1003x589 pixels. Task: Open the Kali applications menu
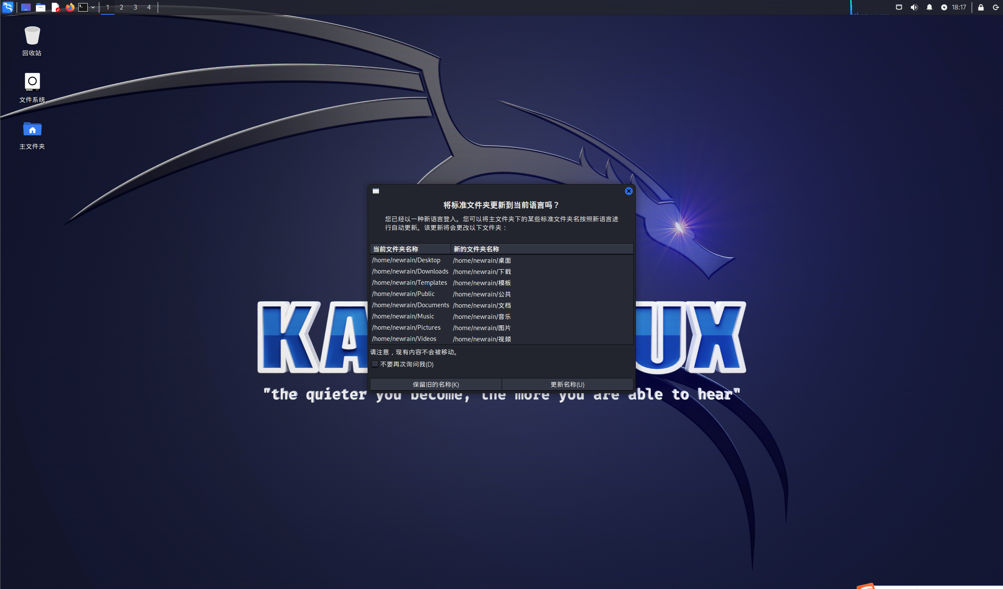tap(8, 7)
